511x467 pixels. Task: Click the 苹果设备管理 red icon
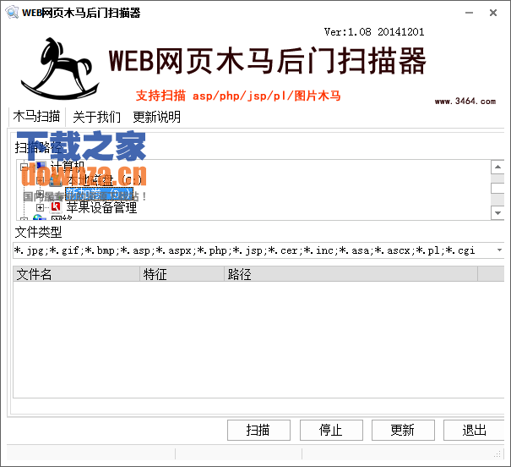pos(56,207)
